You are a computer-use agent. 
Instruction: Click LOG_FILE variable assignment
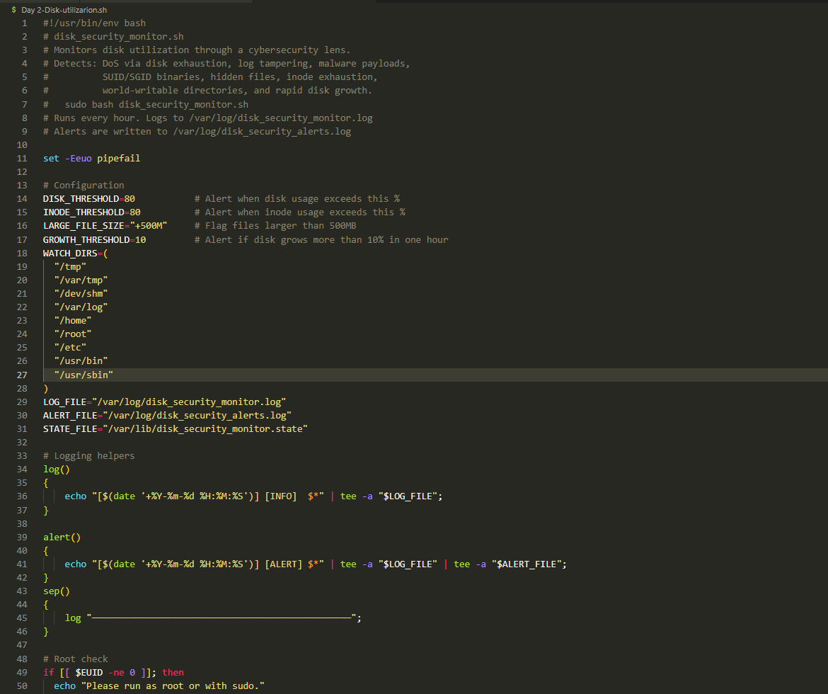tap(165, 402)
